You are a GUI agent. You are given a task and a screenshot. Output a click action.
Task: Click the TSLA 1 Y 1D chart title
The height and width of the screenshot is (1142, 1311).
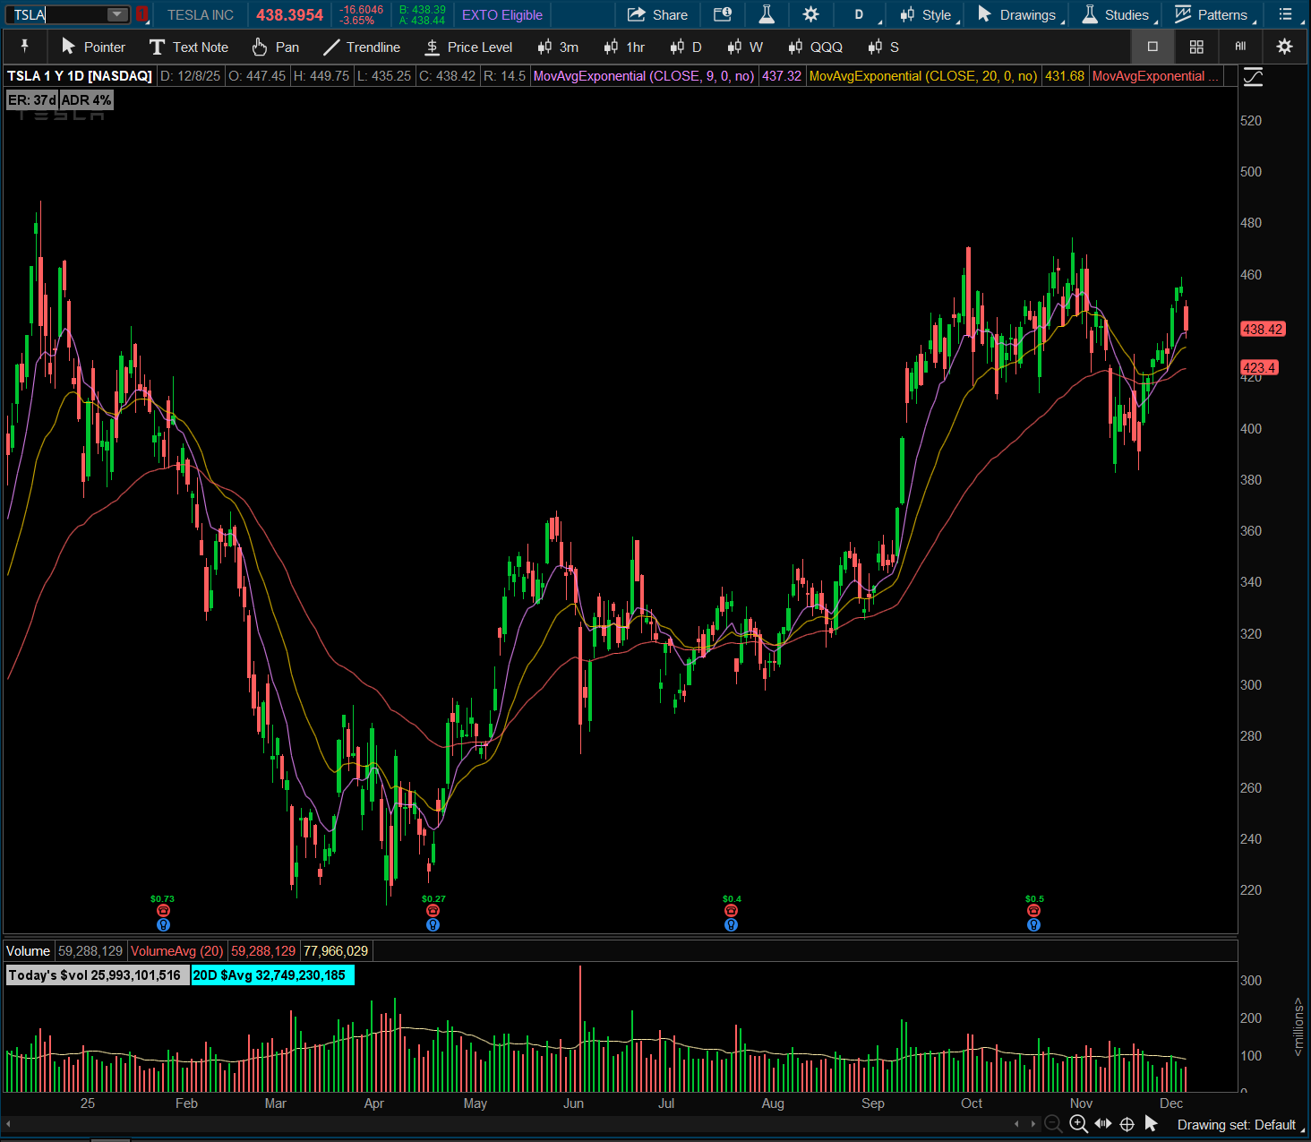80,76
